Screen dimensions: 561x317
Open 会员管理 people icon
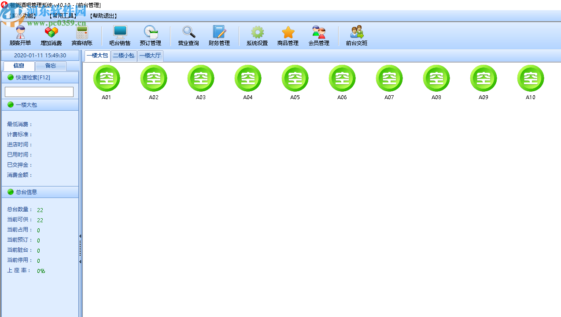pos(319,36)
